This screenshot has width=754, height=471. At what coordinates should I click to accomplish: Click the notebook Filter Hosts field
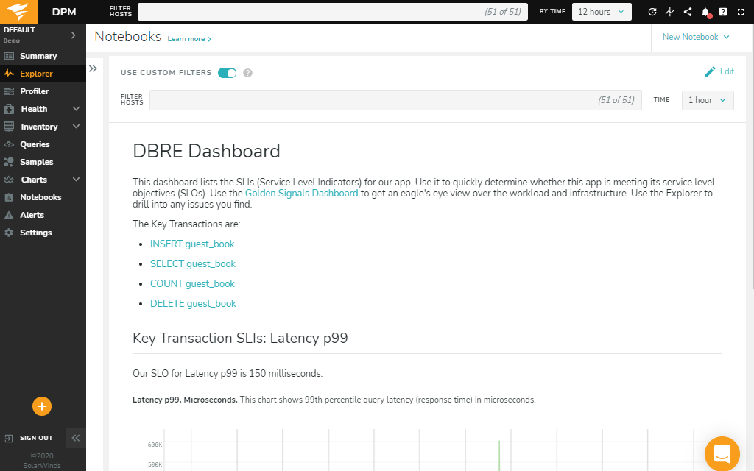(395, 100)
